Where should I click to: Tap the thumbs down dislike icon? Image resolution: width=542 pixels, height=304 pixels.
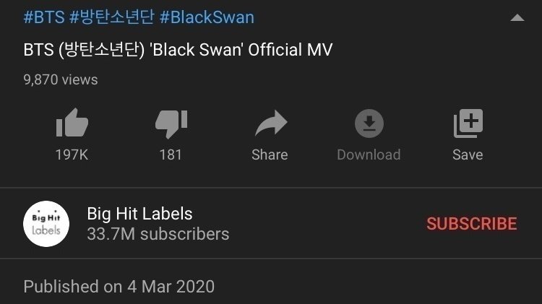(171, 124)
